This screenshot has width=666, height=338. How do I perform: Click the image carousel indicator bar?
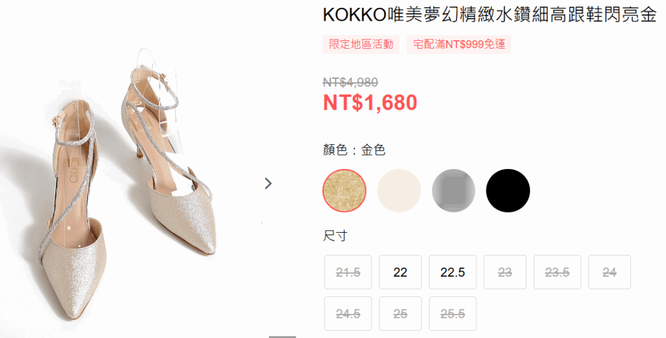click(282, 337)
